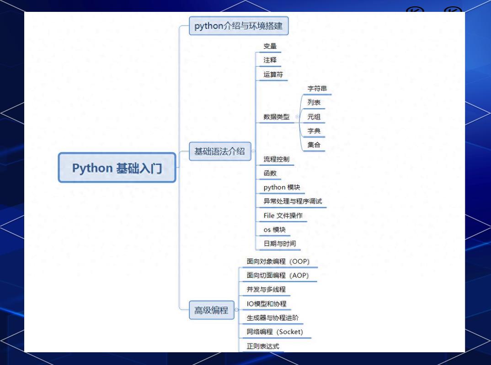
Task: Select the 生成器与协程进阶 topic
Action: point(273,318)
